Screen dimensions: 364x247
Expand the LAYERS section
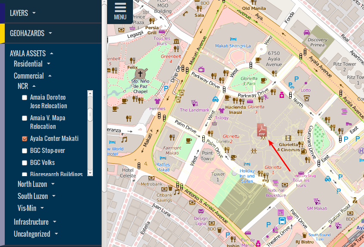click(x=23, y=13)
